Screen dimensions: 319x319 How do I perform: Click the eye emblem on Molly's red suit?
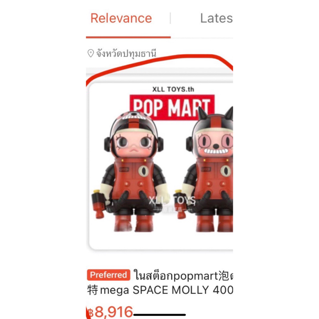[x=144, y=171]
